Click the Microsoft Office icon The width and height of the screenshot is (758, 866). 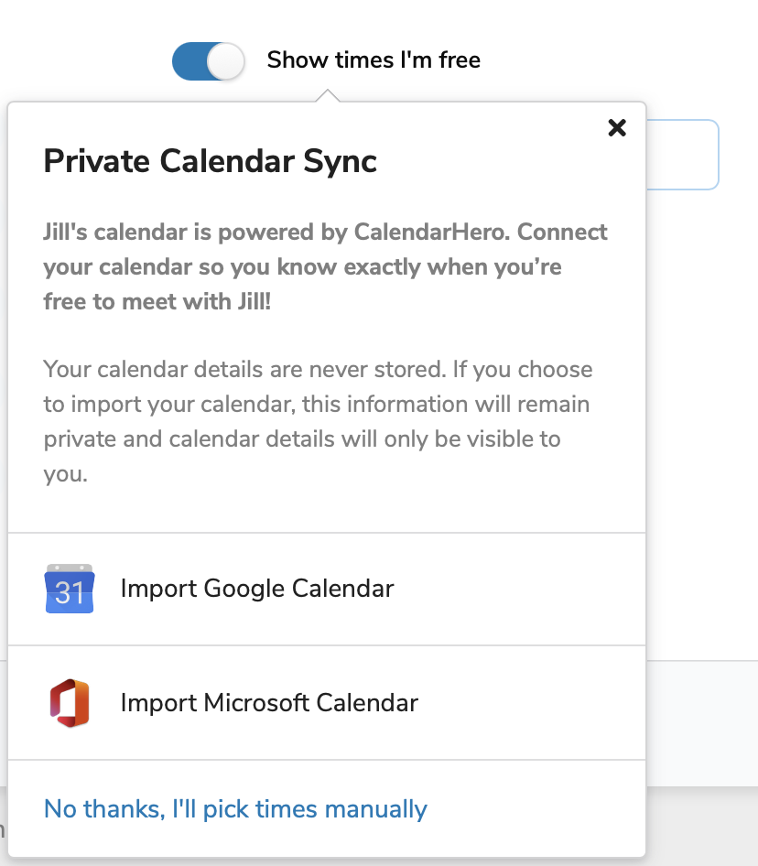[x=70, y=703]
